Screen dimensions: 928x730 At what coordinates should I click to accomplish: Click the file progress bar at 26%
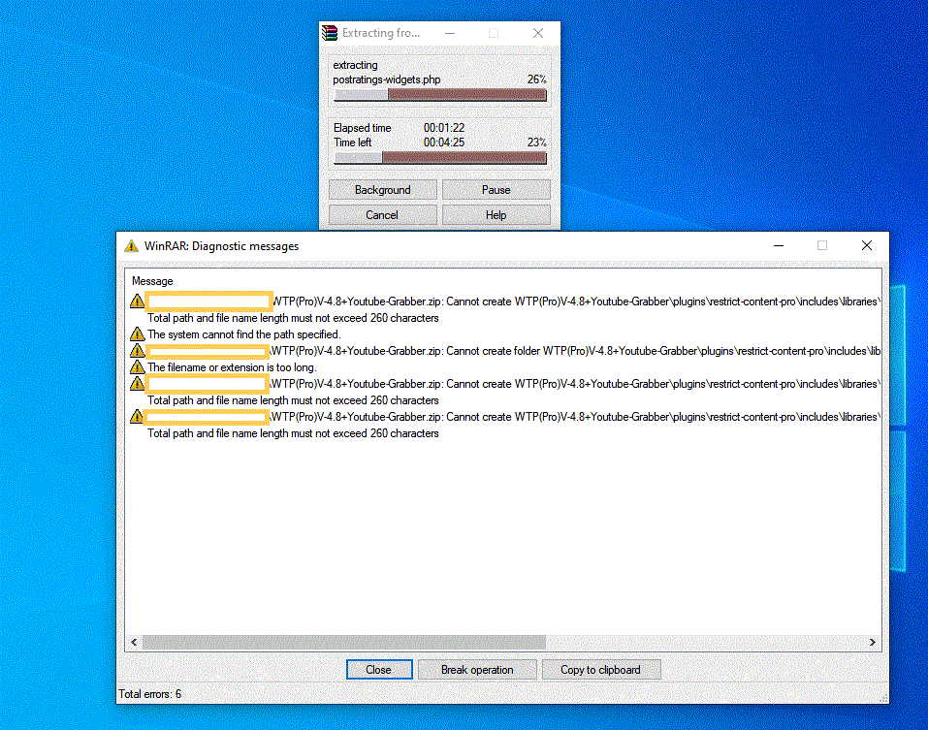(439, 95)
